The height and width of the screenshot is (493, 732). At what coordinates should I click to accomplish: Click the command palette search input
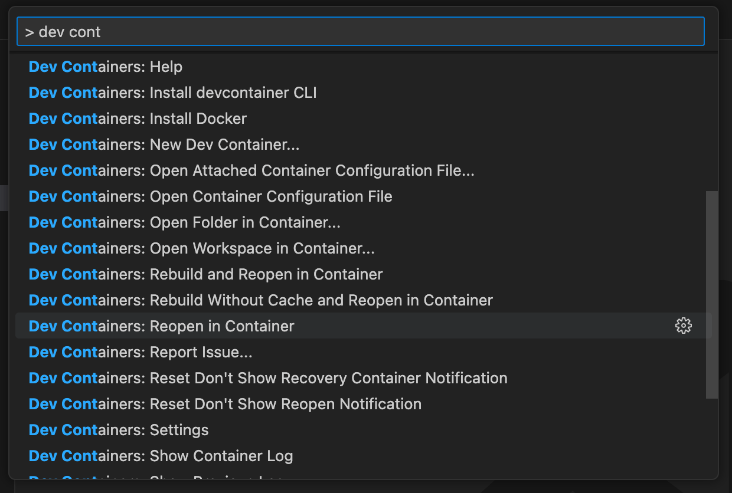pyautogui.click(x=360, y=32)
